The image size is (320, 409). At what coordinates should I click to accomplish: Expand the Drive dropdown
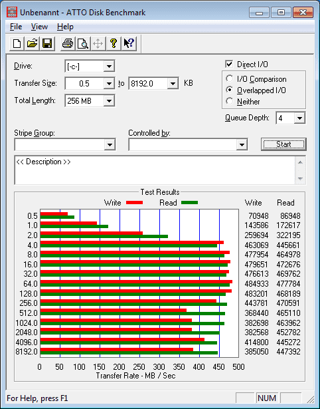[x=109, y=67]
